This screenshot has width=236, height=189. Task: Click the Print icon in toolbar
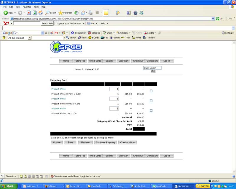(91, 13)
